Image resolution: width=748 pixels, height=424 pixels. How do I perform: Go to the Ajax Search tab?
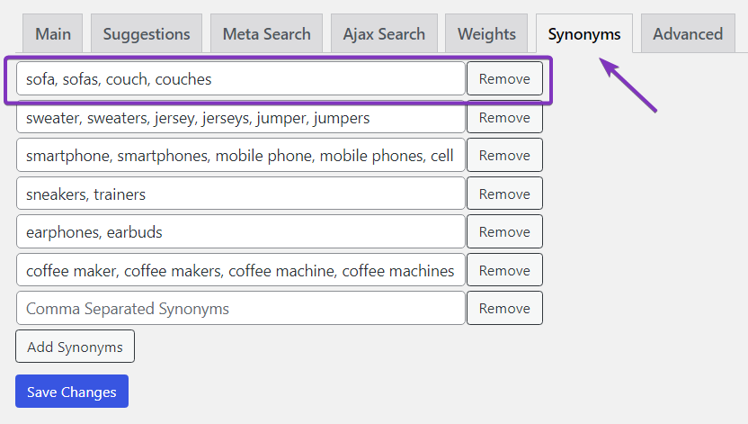coord(384,34)
